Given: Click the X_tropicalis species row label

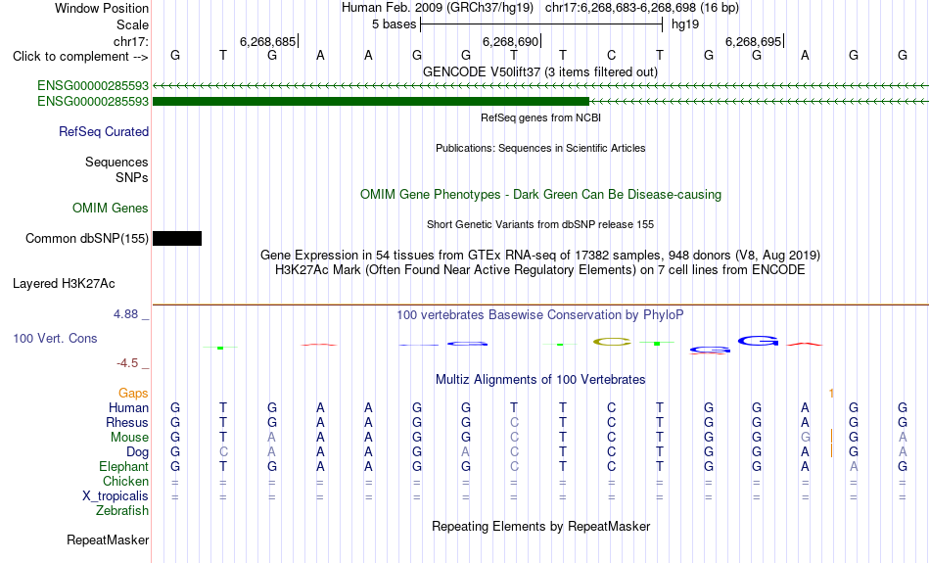Looking at the screenshot, I should click(x=116, y=496).
